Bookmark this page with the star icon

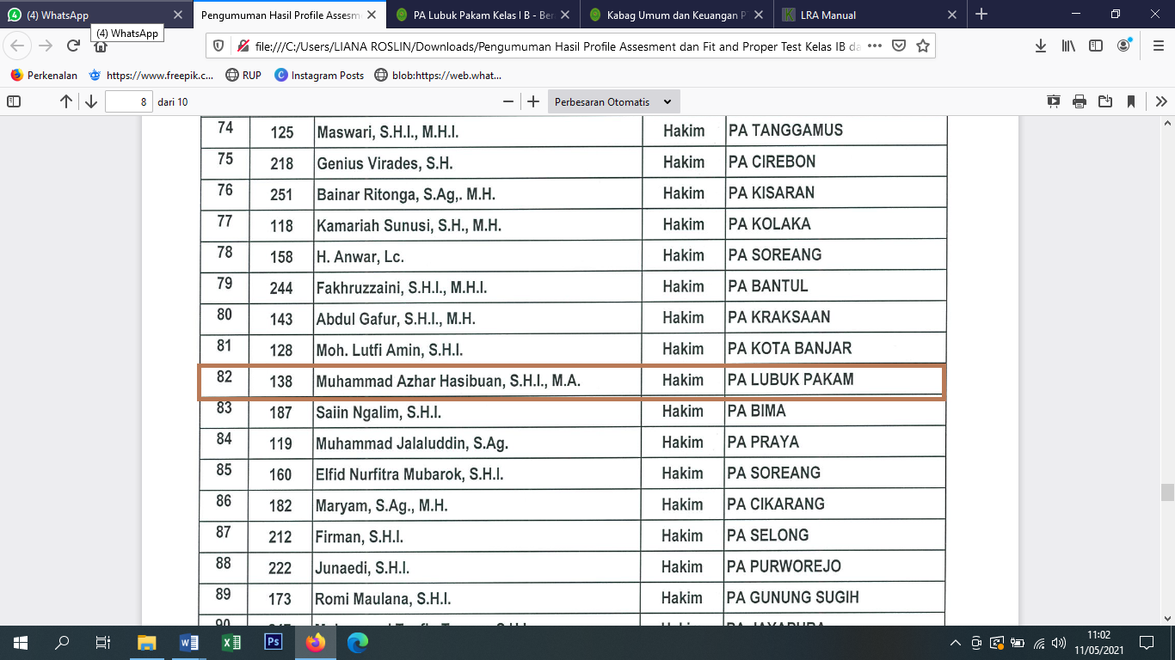pyautogui.click(x=923, y=46)
